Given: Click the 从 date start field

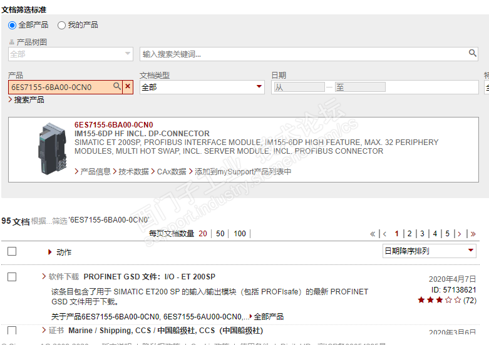Looking at the screenshot, I should (x=299, y=87).
